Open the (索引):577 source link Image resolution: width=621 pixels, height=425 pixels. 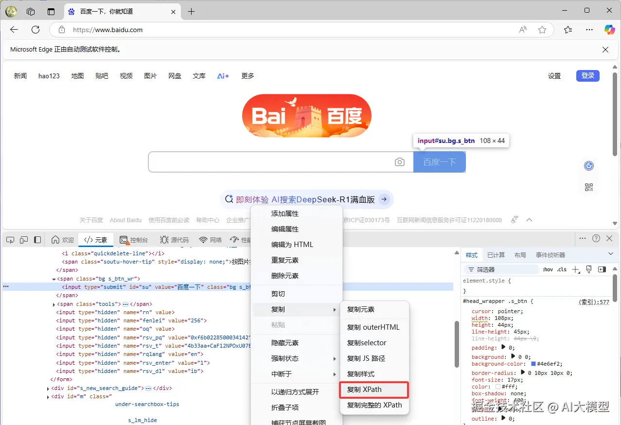coord(594,302)
